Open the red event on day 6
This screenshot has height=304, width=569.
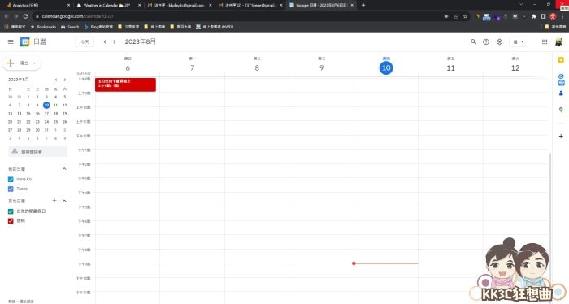125,85
